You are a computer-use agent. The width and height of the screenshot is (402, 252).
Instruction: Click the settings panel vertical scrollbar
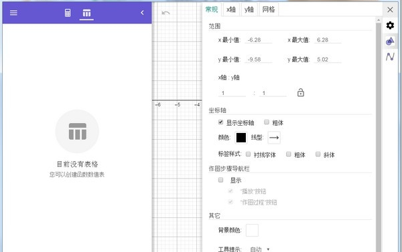[379, 137]
